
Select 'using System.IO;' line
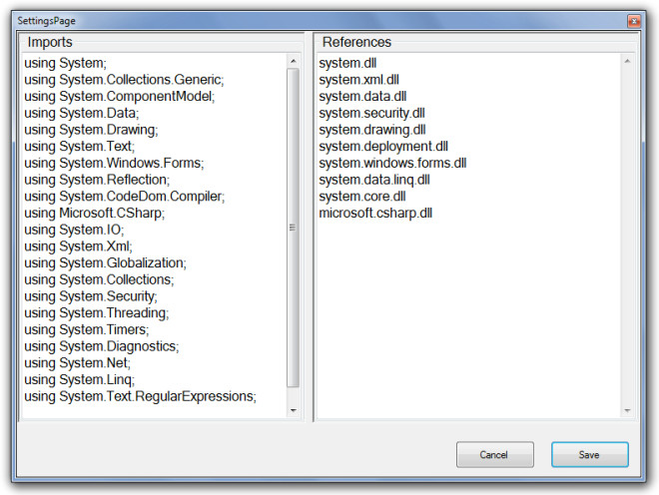(74, 230)
